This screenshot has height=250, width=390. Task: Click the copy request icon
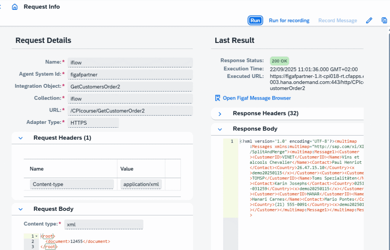384,21
